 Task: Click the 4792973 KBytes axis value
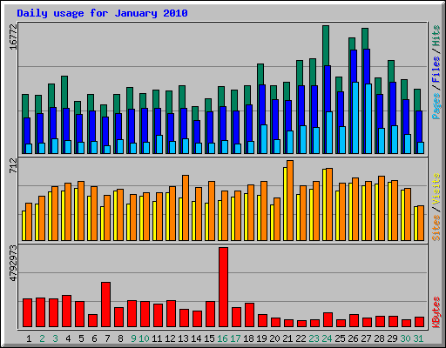coord(13,264)
